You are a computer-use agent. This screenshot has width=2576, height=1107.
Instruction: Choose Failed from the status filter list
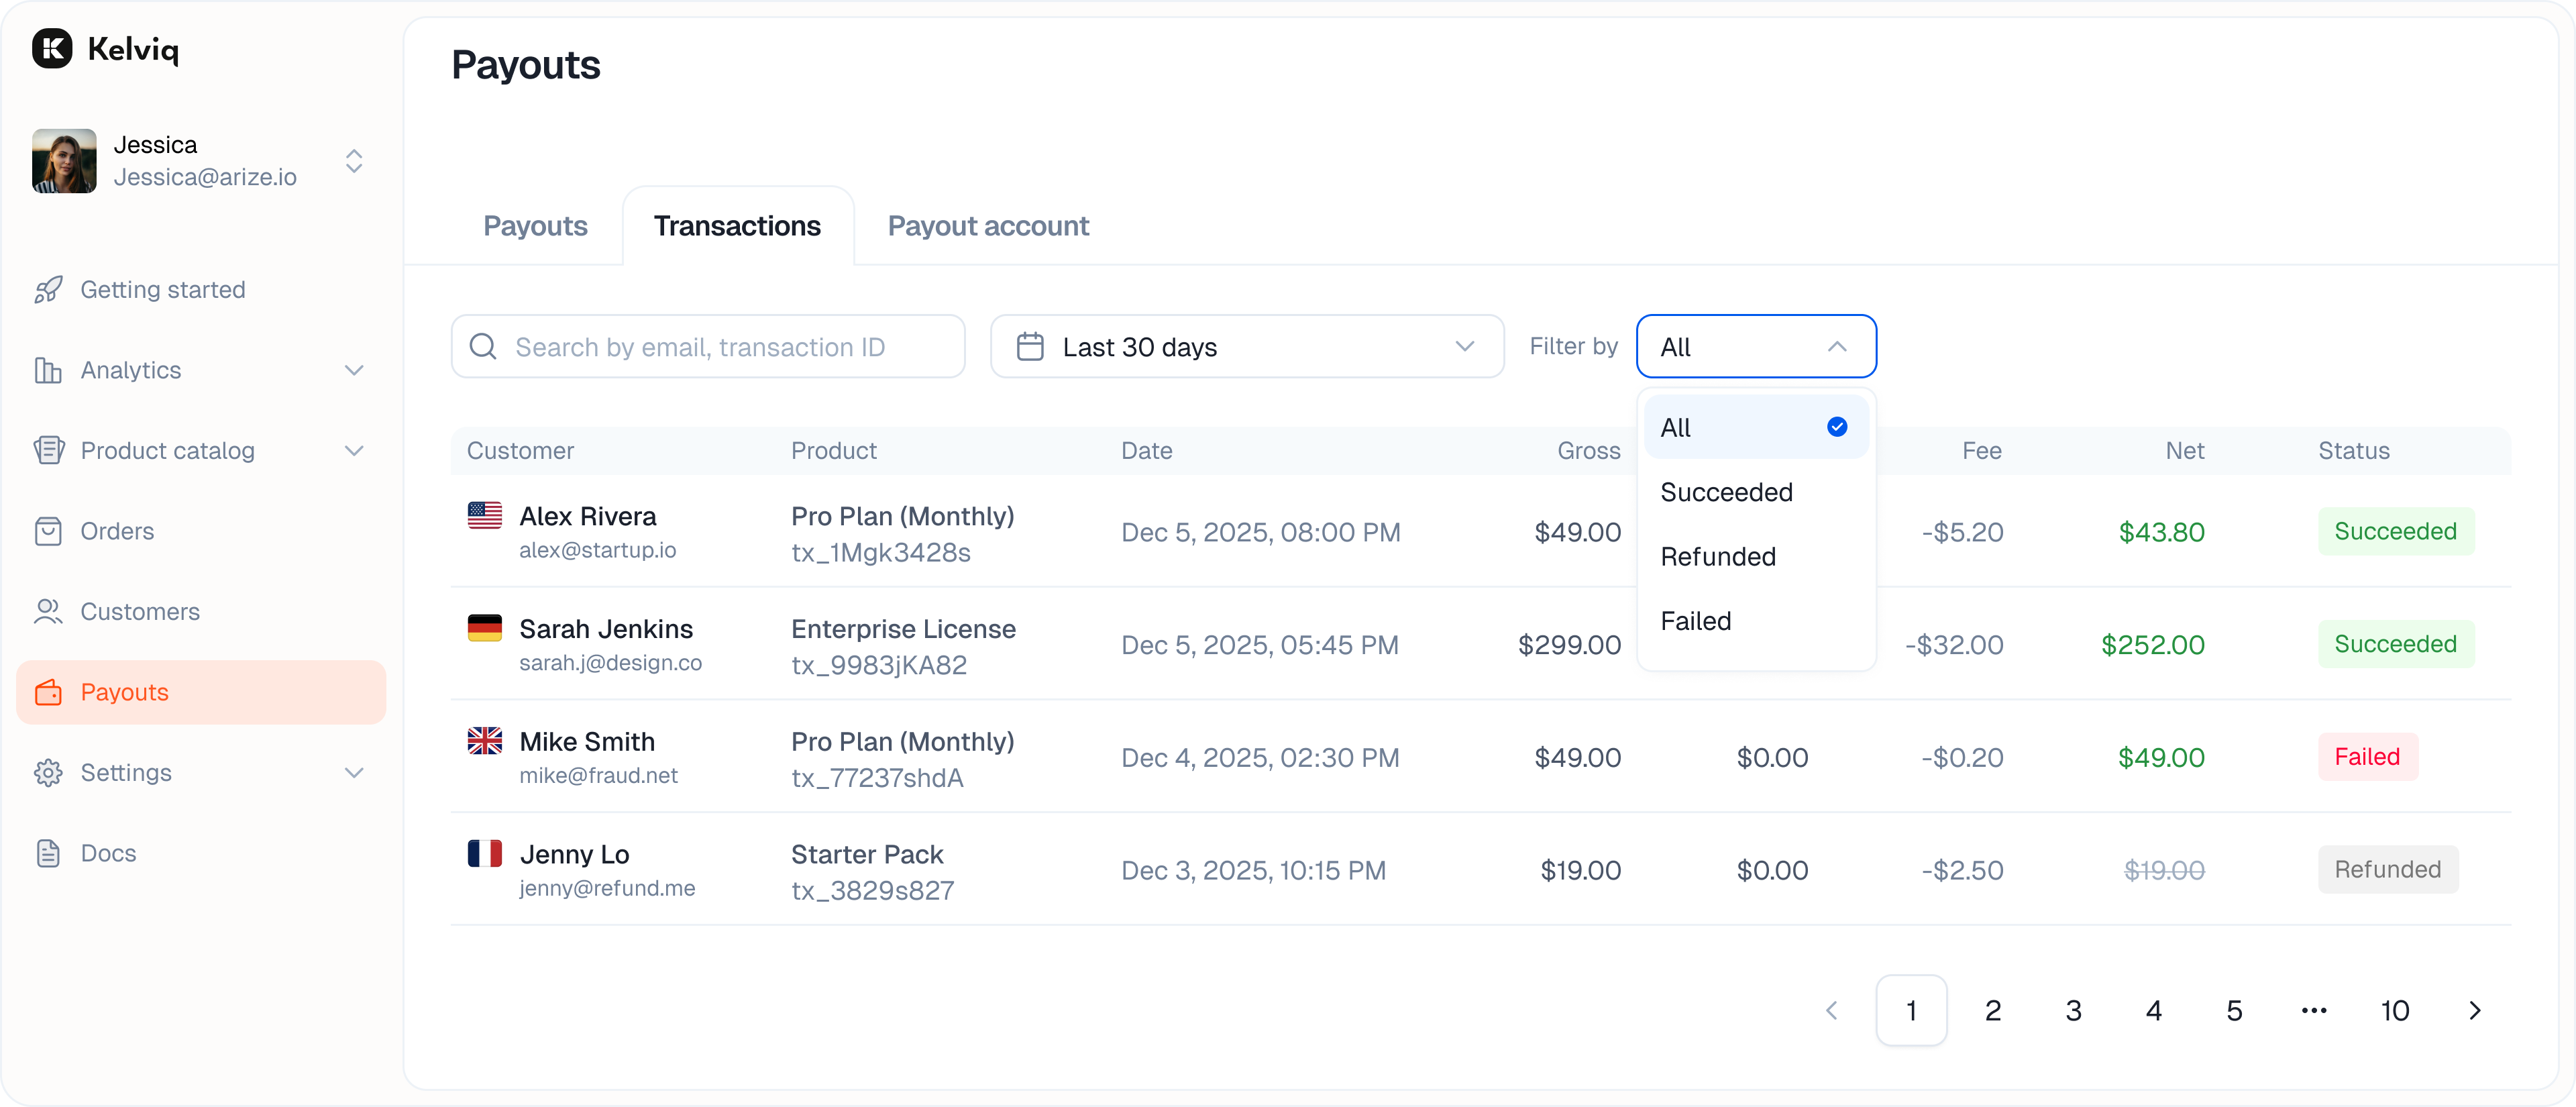[x=1696, y=620]
